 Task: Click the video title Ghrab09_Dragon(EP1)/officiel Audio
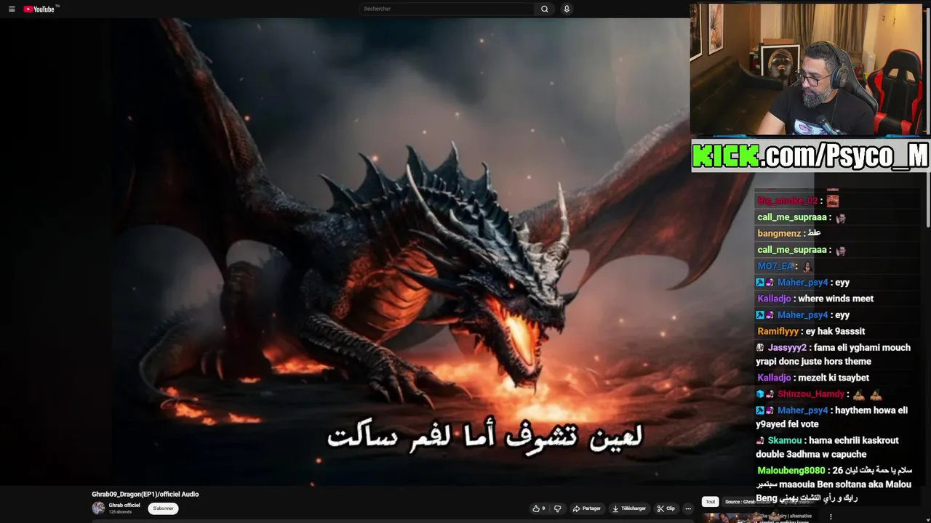coord(145,494)
